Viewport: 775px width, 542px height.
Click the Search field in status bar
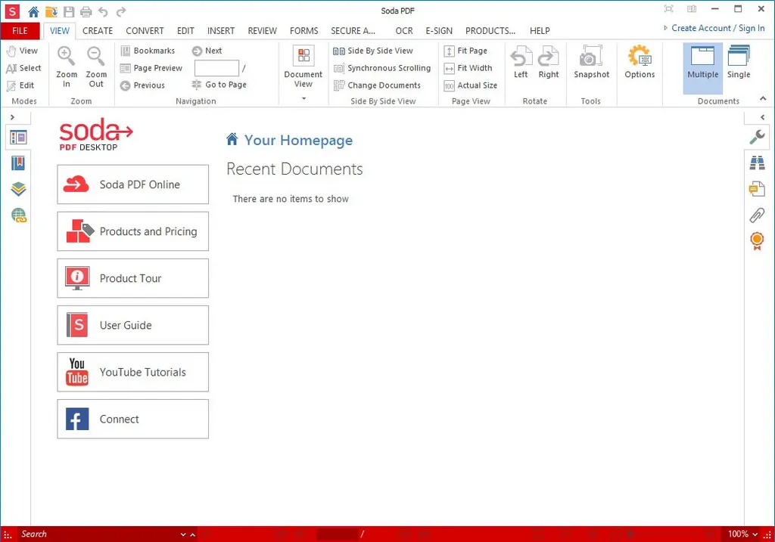[99, 534]
